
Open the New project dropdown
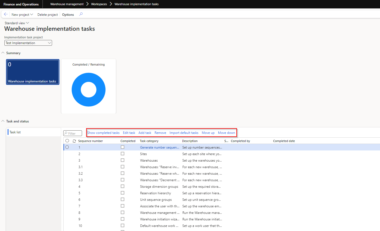click(x=22, y=15)
